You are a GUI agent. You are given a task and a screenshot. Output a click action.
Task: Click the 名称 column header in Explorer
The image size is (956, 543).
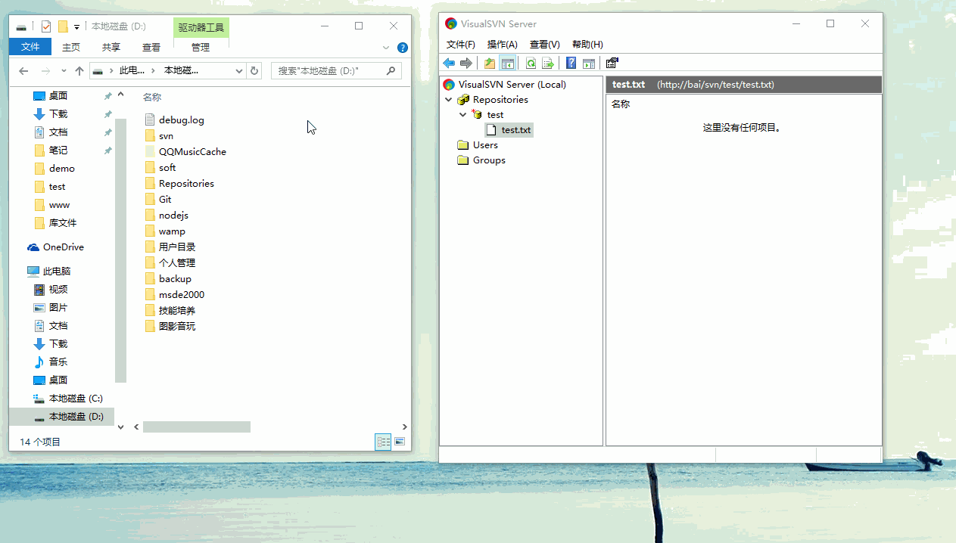152,98
